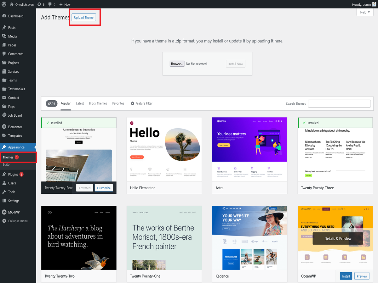Viewport: 378px width, 283px height.
Task: Click the Upload Theme button
Action: [x=84, y=17]
